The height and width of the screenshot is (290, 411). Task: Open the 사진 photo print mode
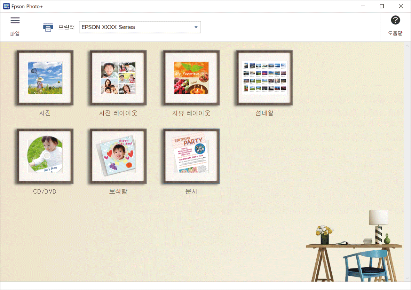click(45, 78)
